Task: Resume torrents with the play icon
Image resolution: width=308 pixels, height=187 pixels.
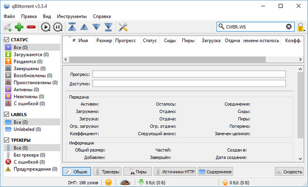Action: point(46,27)
